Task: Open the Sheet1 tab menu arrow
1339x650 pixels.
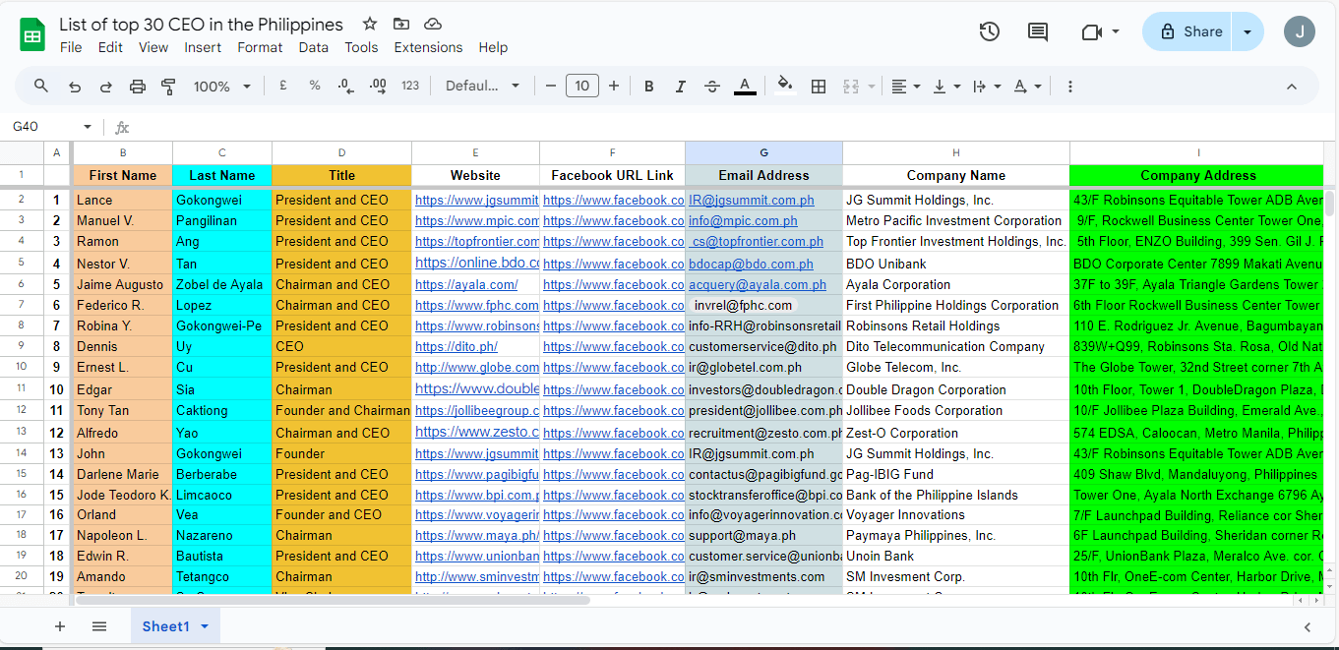Action: pos(205,626)
